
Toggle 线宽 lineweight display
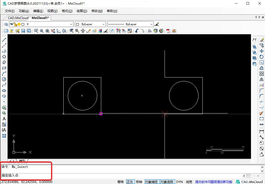click(x=189, y=182)
